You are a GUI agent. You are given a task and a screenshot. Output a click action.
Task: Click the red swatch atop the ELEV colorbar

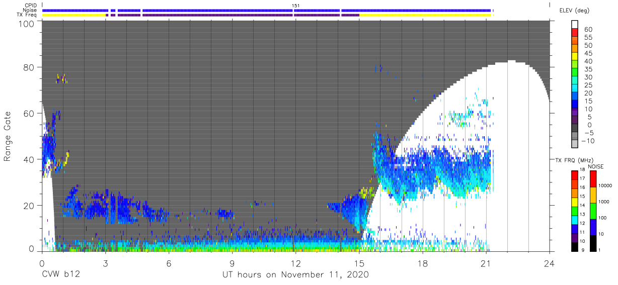tap(575, 33)
